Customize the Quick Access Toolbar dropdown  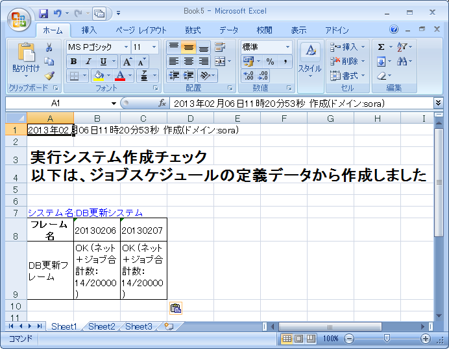point(118,13)
